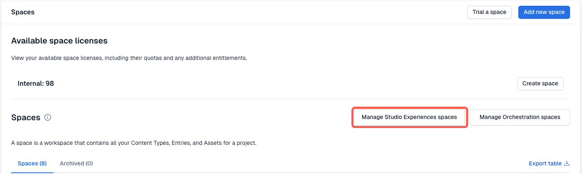The height and width of the screenshot is (174, 582).
Task: Click the download icon next to Export table
Action: click(567, 163)
